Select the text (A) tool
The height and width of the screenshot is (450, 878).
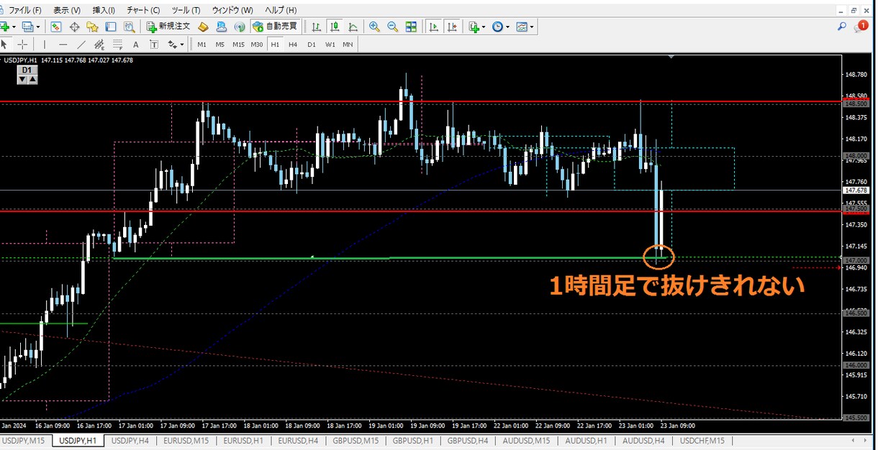click(136, 45)
